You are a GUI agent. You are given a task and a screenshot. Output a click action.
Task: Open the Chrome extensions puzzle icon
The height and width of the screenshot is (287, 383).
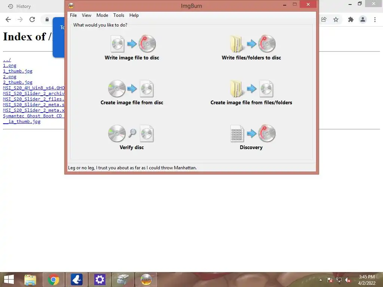[351, 19]
